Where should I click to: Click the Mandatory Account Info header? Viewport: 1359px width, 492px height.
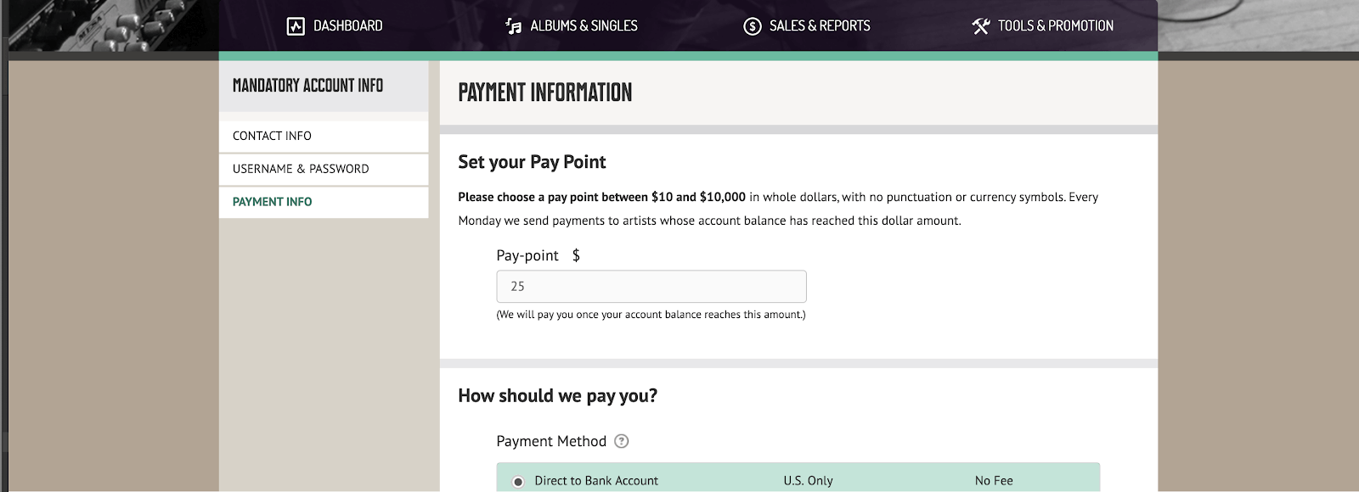pyautogui.click(x=307, y=86)
